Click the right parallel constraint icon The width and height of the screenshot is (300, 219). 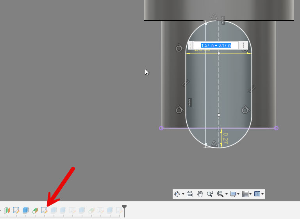click(252, 89)
